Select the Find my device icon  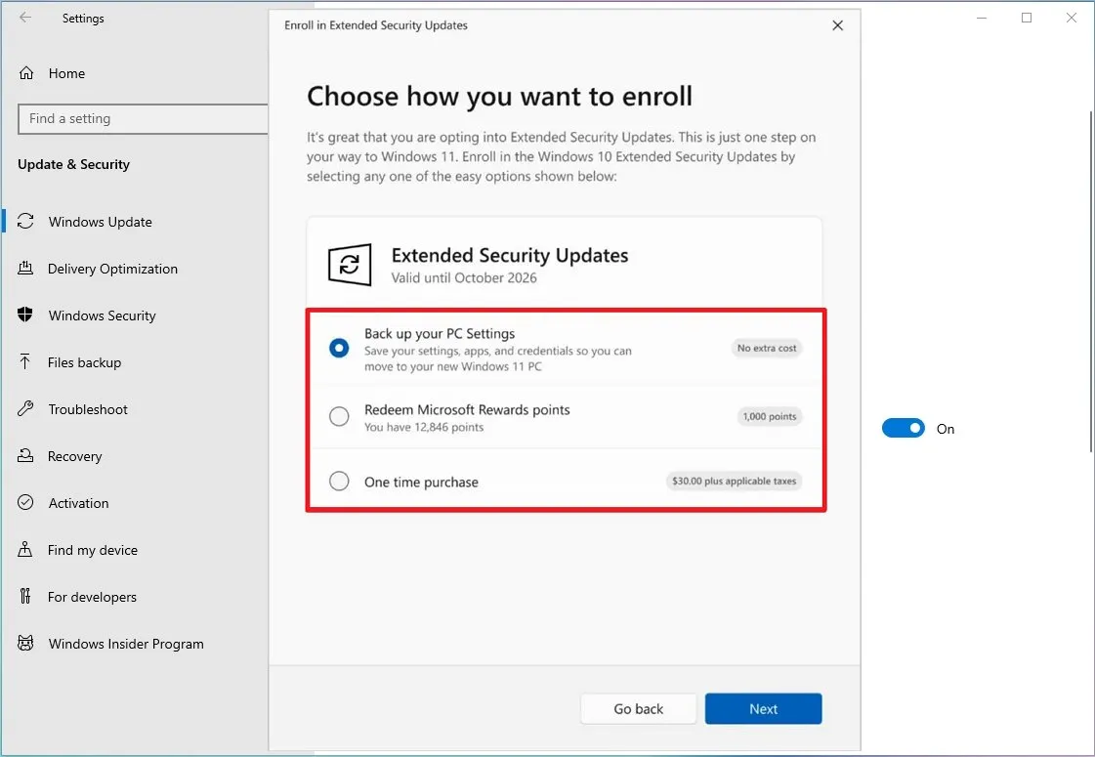(27, 550)
